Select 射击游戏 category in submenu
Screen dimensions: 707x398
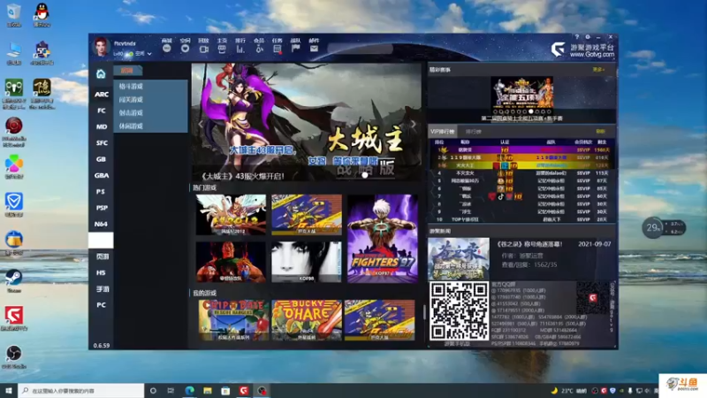click(150, 113)
